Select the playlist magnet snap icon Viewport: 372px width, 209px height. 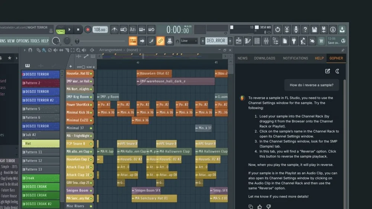tap(30, 50)
